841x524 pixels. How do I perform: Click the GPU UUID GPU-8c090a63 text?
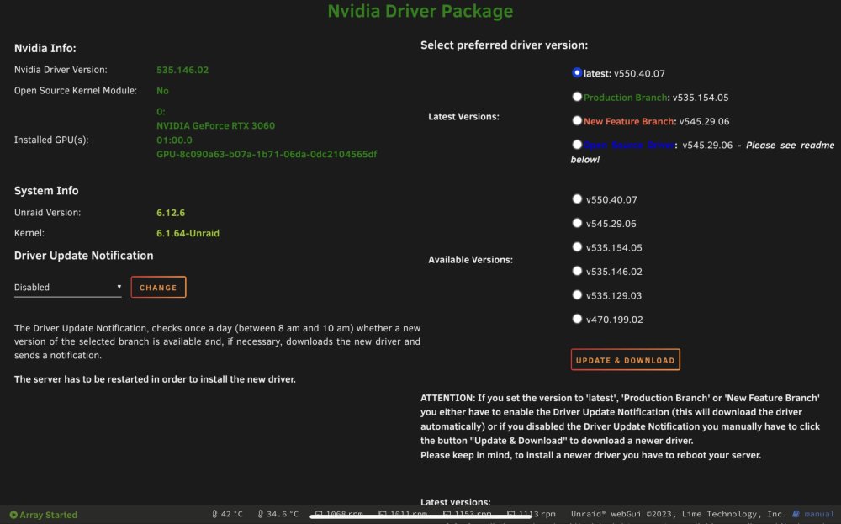tap(267, 154)
